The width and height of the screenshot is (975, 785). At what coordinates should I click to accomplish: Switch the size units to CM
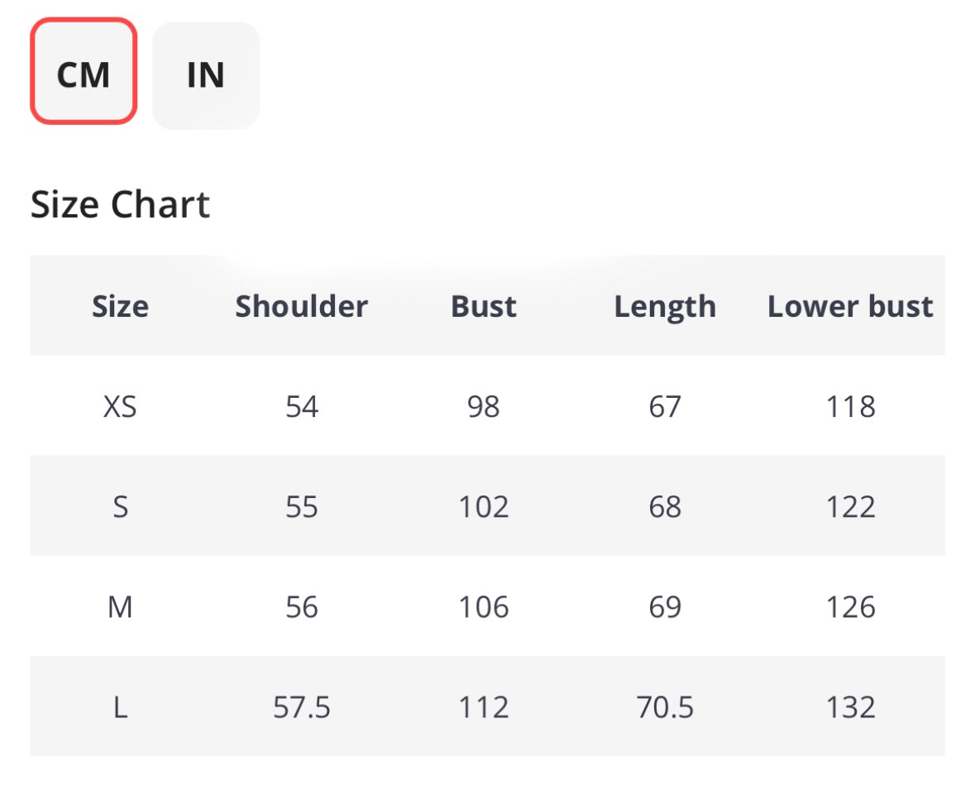click(84, 73)
